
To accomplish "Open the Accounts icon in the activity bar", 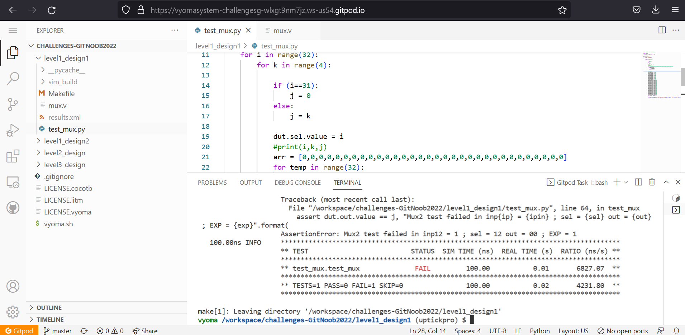I will pos(13,286).
